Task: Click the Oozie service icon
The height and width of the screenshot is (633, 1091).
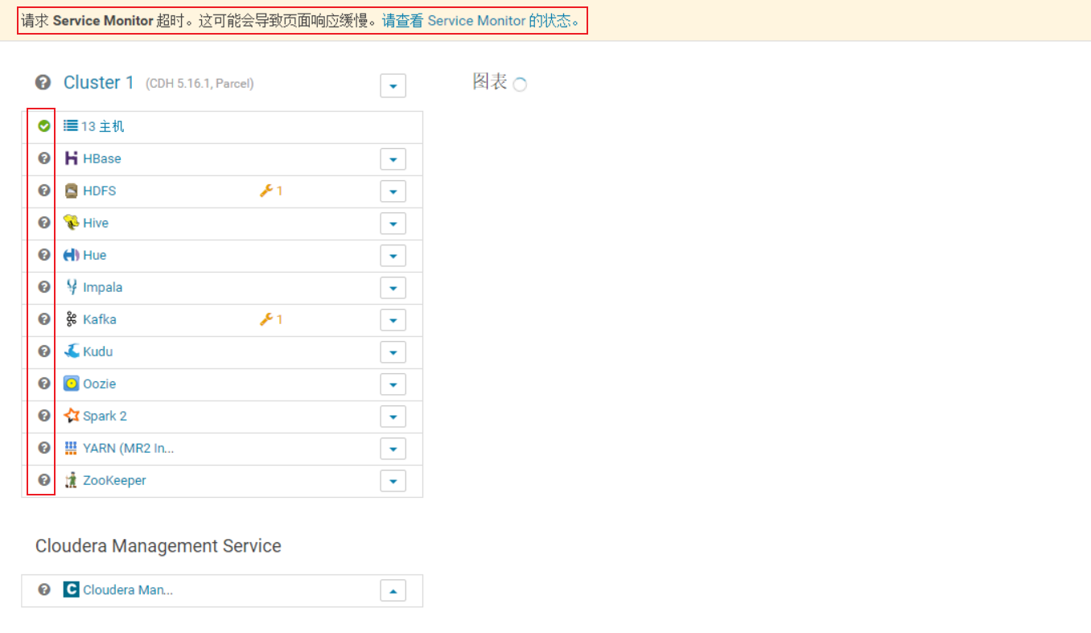Action: click(71, 384)
